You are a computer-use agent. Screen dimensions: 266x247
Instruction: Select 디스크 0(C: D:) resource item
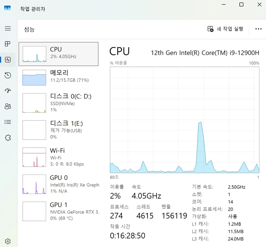pos(58,103)
